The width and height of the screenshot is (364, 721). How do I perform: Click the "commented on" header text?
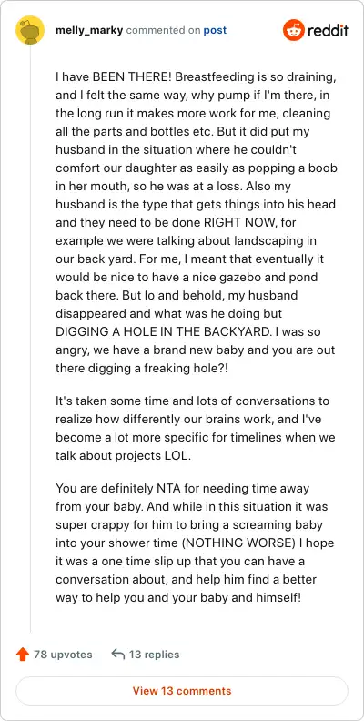tap(163, 30)
